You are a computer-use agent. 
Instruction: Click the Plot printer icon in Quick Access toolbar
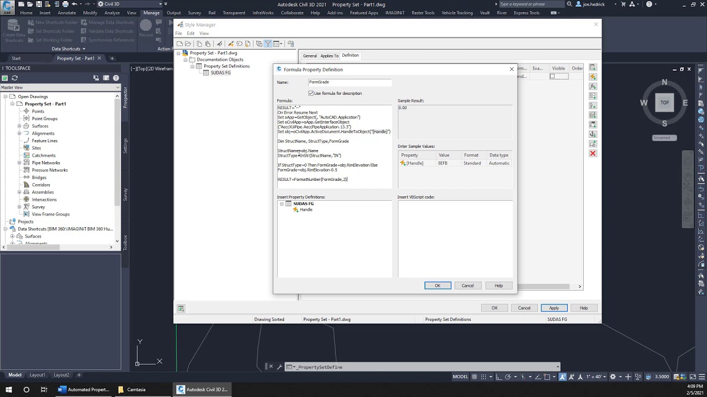(65, 4)
